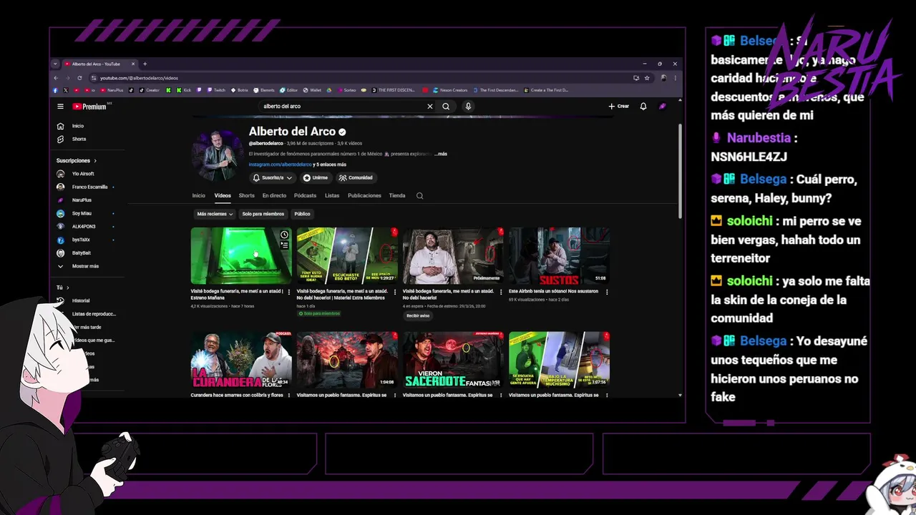The height and width of the screenshot is (515, 916).
Task: Open the Más recientes sort dropdown
Action: tap(215, 214)
